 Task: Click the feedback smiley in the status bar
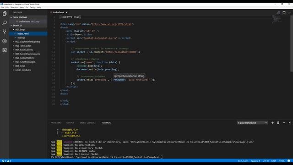(x=289, y=161)
